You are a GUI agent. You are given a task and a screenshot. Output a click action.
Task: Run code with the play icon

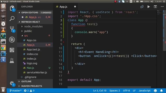(149, 7)
